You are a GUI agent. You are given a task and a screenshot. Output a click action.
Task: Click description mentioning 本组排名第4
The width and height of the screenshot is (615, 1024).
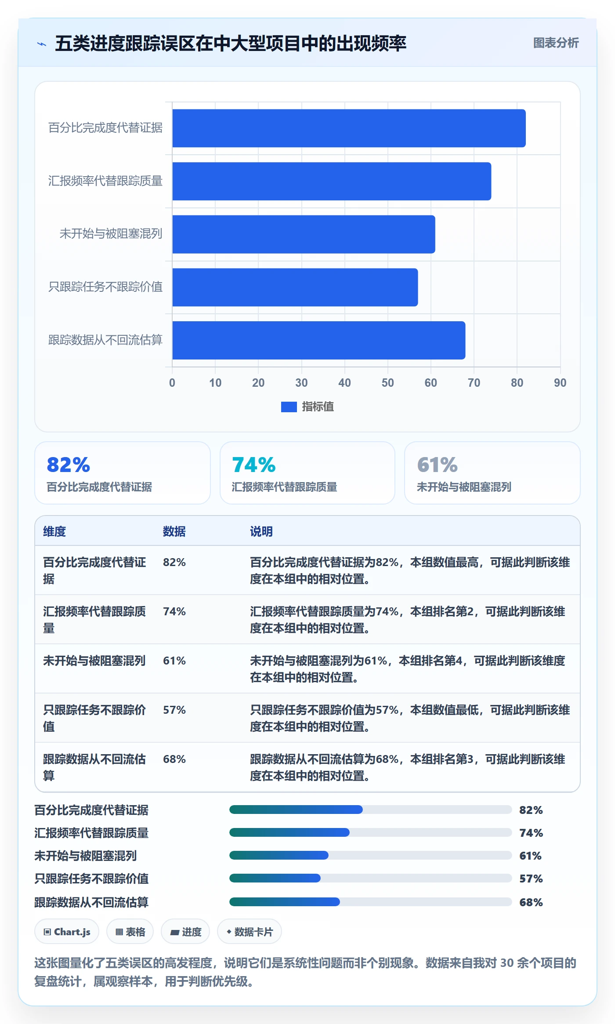(408, 669)
